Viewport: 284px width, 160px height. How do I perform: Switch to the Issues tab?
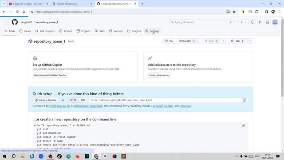coord(25,31)
